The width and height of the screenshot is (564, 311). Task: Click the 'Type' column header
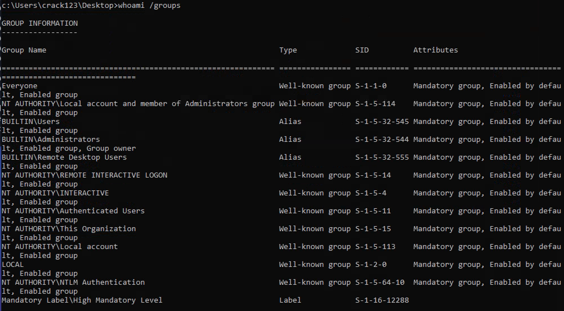coord(288,50)
